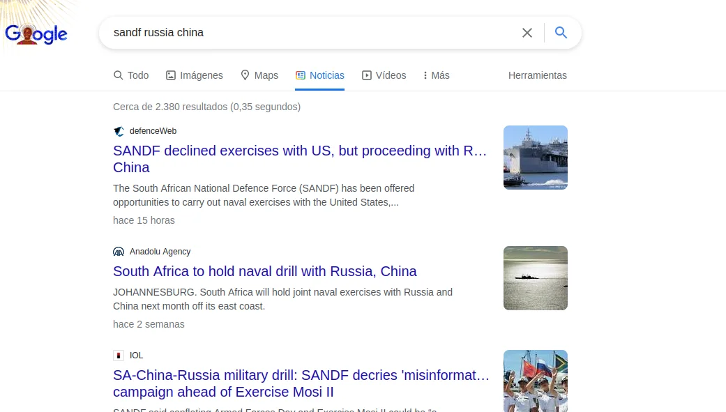Open Herramientas search tools
726x412 pixels.
point(538,75)
